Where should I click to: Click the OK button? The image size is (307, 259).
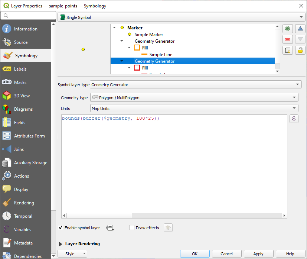tap(195, 254)
